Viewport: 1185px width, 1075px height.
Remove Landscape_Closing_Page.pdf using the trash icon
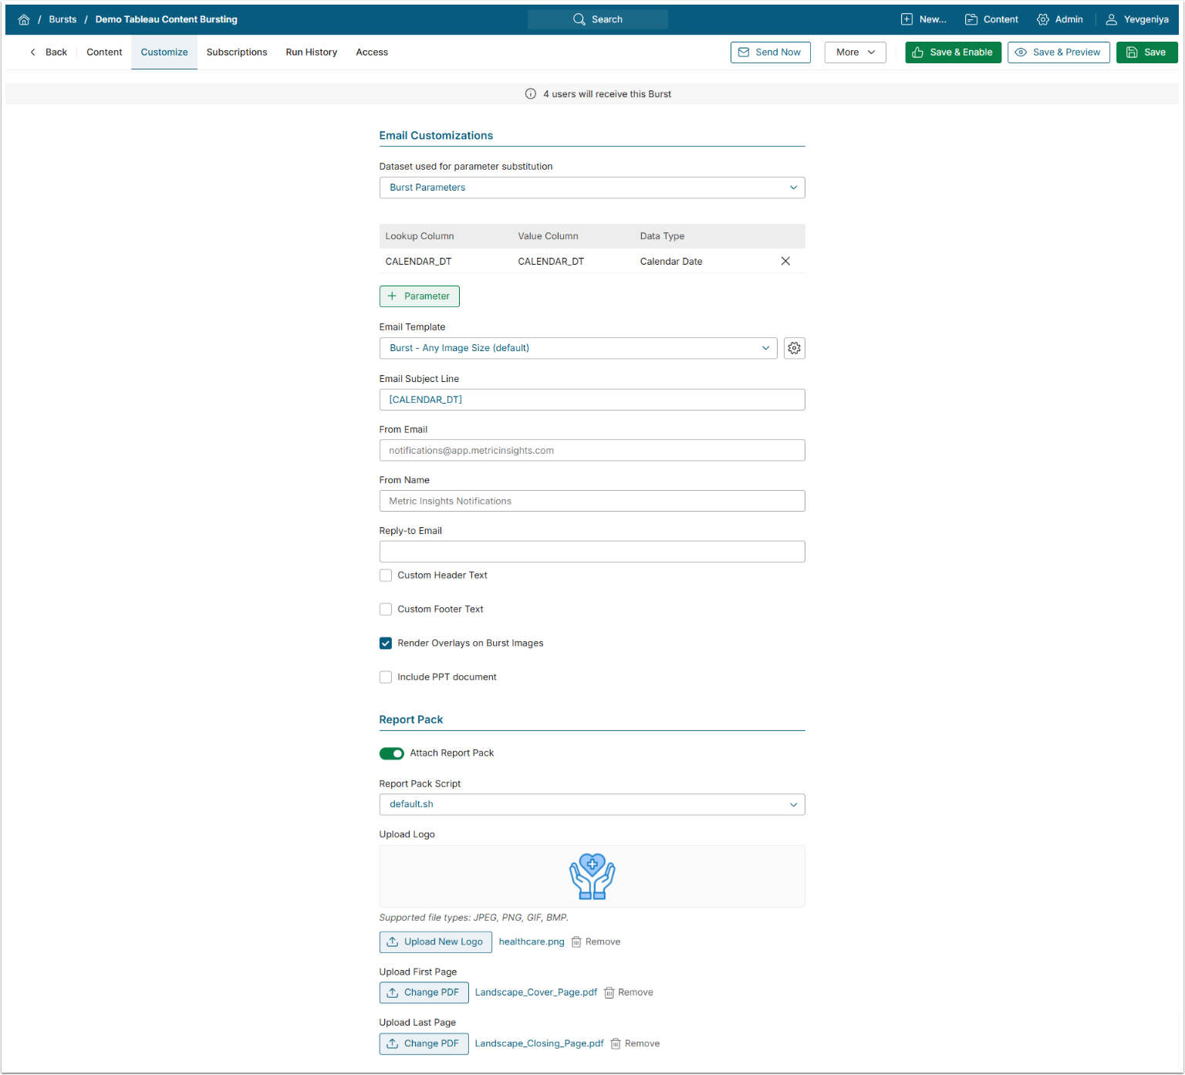click(x=616, y=1043)
